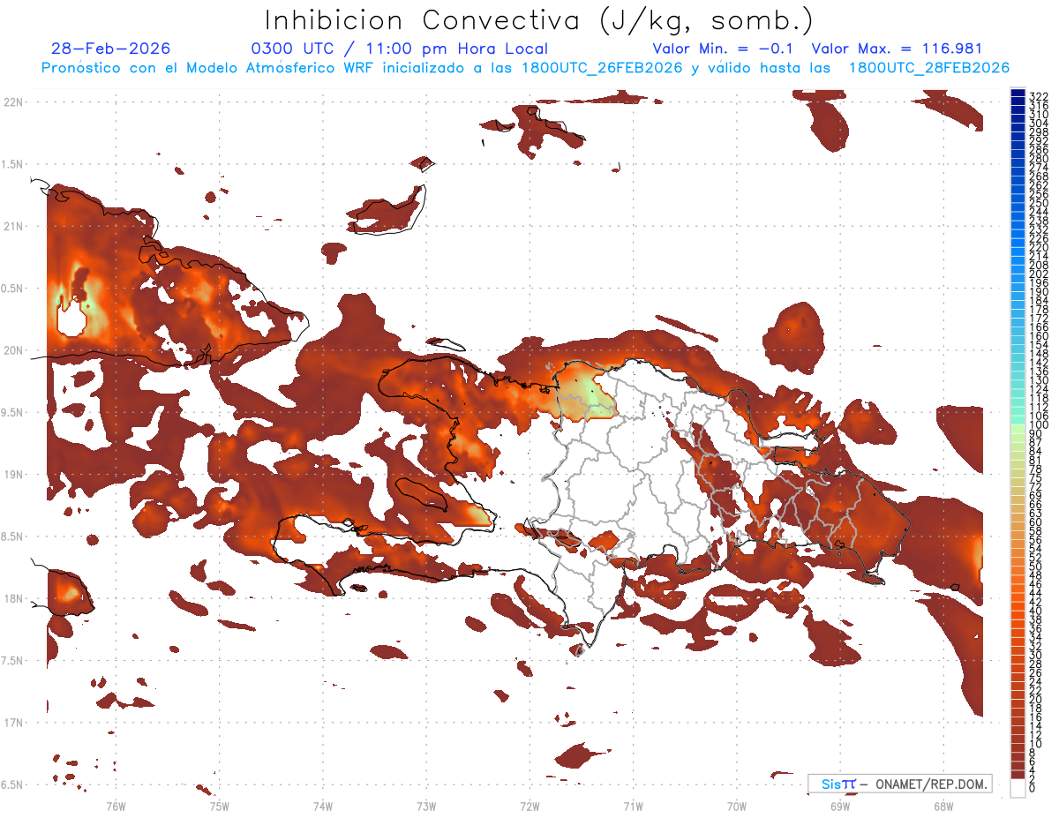Click the 70W longitude label
The width and height of the screenshot is (1059, 818).
click(736, 806)
